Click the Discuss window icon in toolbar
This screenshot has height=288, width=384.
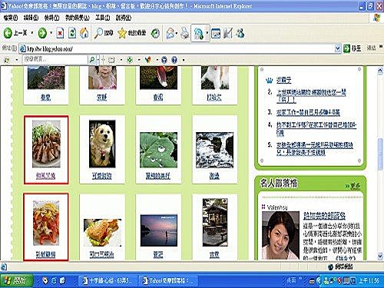pos(216,33)
